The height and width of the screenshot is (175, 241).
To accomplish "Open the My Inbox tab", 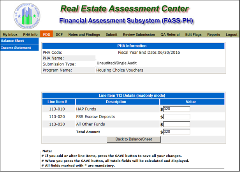I will click(10, 35).
